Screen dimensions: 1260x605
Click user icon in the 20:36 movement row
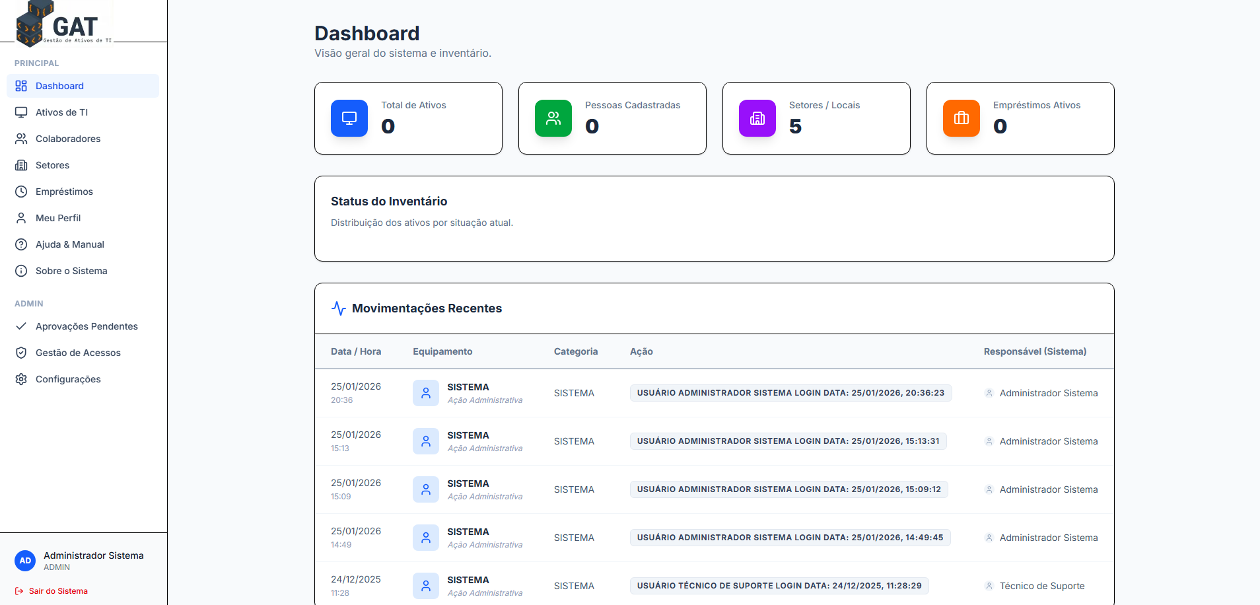pos(426,393)
